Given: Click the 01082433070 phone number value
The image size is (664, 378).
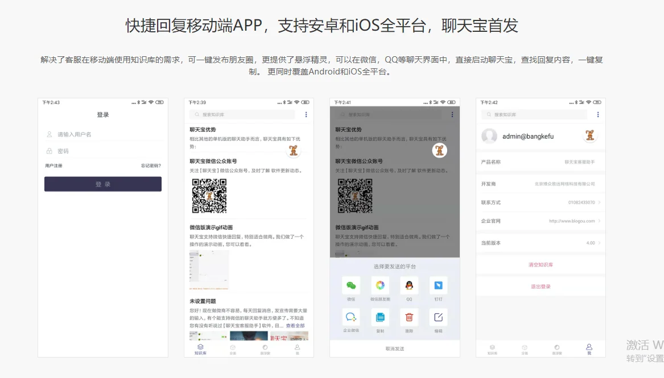Looking at the screenshot, I should pos(581,202).
